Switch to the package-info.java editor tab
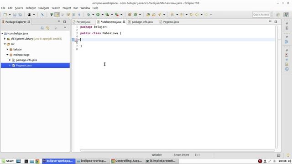Viewport: 292px width, 164px height. click(x=142, y=22)
